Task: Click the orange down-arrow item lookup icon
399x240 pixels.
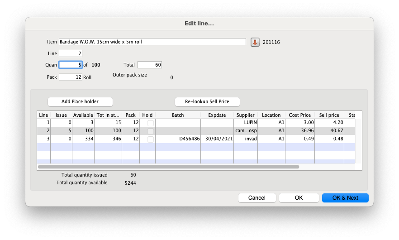Action: pyautogui.click(x=255, y=42)
